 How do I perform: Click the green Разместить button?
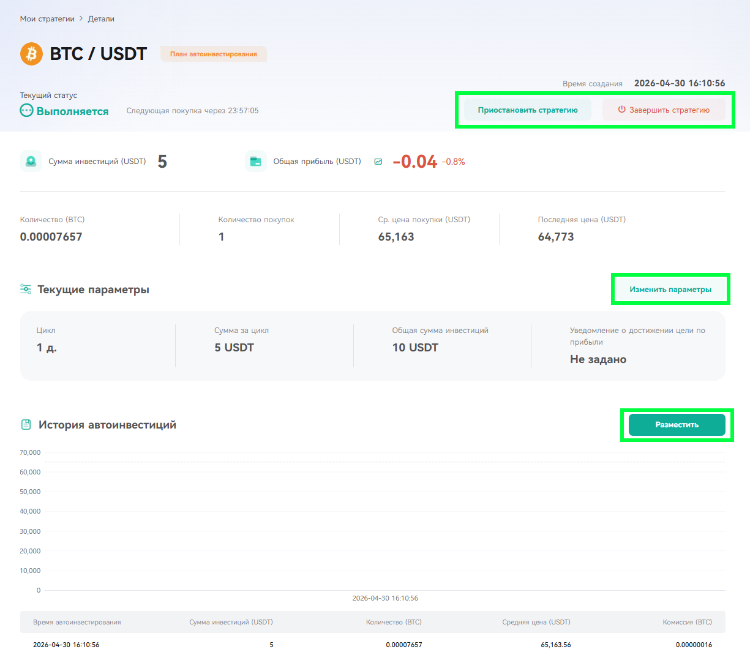coord(677,425)
